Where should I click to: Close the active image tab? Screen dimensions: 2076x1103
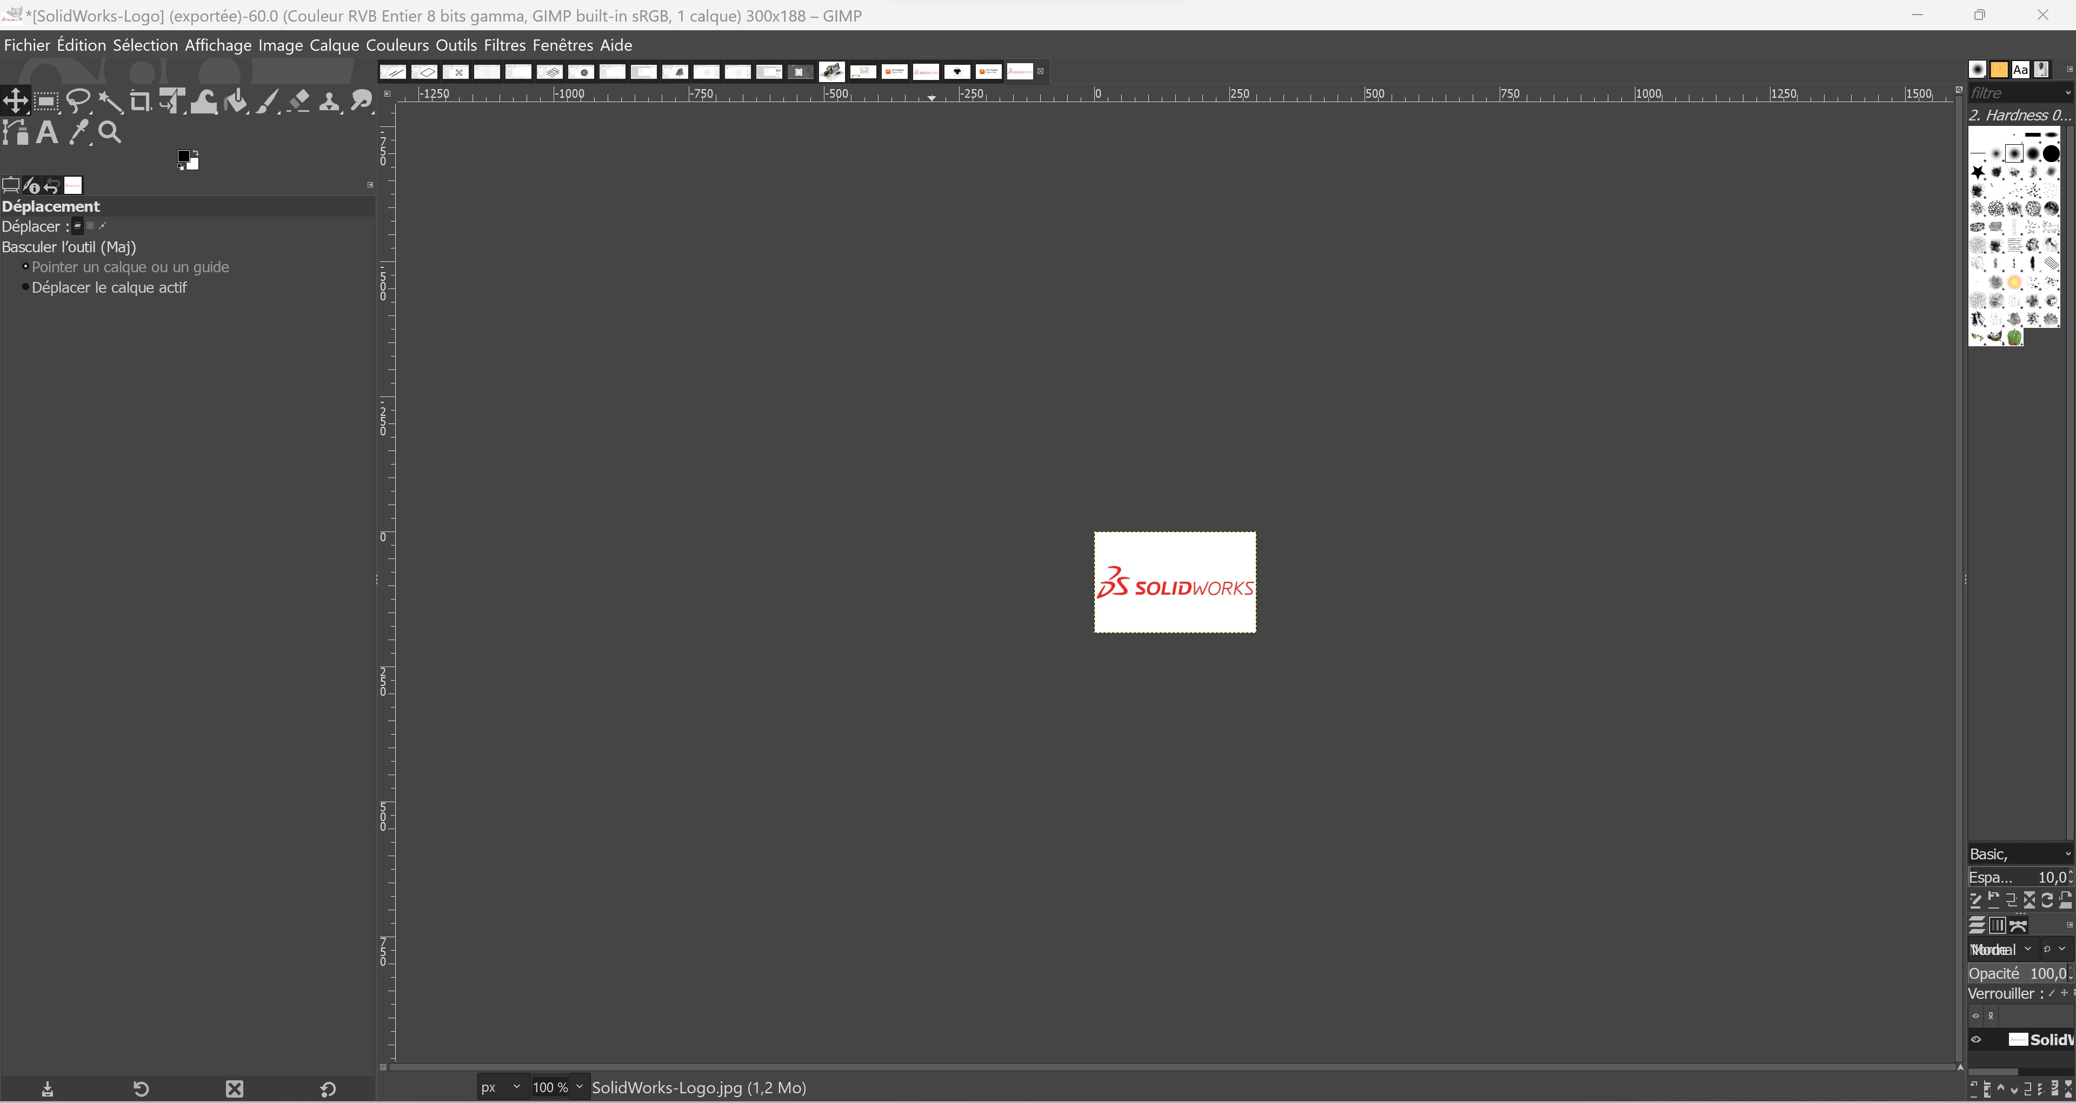point(1040,72)
